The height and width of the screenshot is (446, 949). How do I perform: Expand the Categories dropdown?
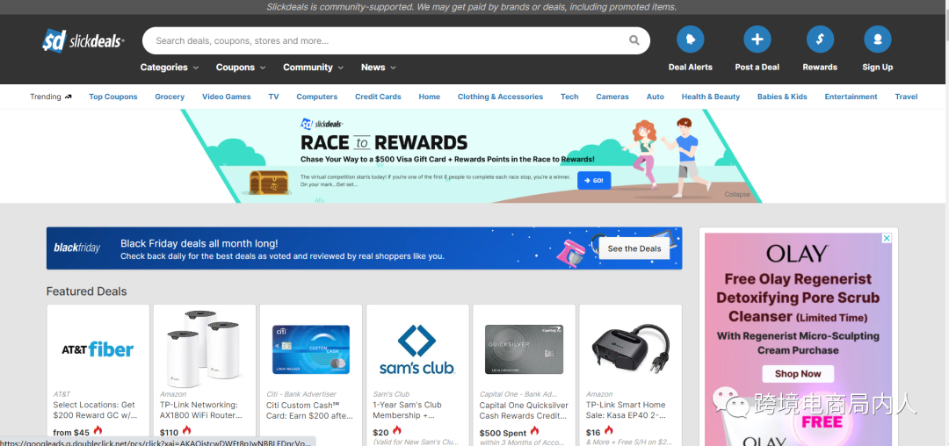click(x=170, y=67)
